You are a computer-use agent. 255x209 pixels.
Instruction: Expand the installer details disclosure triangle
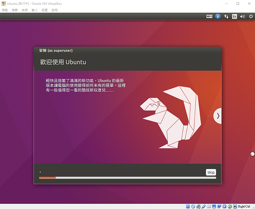[40, 172]
